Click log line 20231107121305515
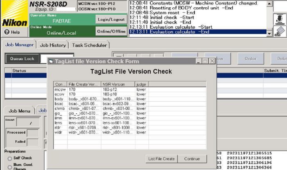Image resolution: width=287 pixels, height=170 pixels. pyautogui.click(x=249, y=153)
